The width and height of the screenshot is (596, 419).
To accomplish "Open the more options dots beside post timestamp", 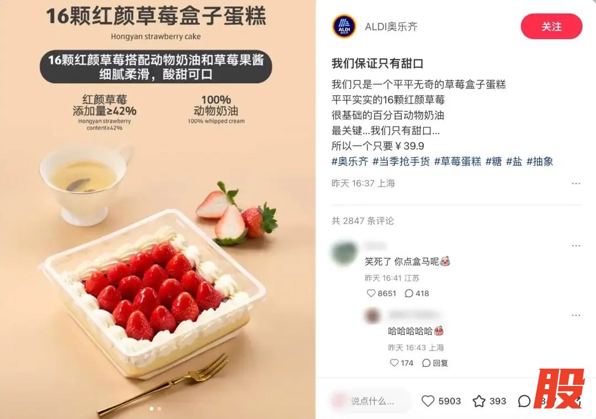I will click(x=576, y=184).
